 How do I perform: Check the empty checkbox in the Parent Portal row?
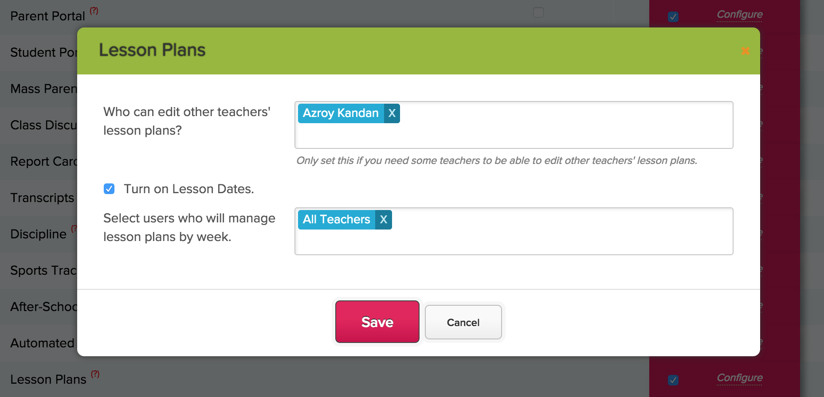pyautogui.click(x=538, y=13)
